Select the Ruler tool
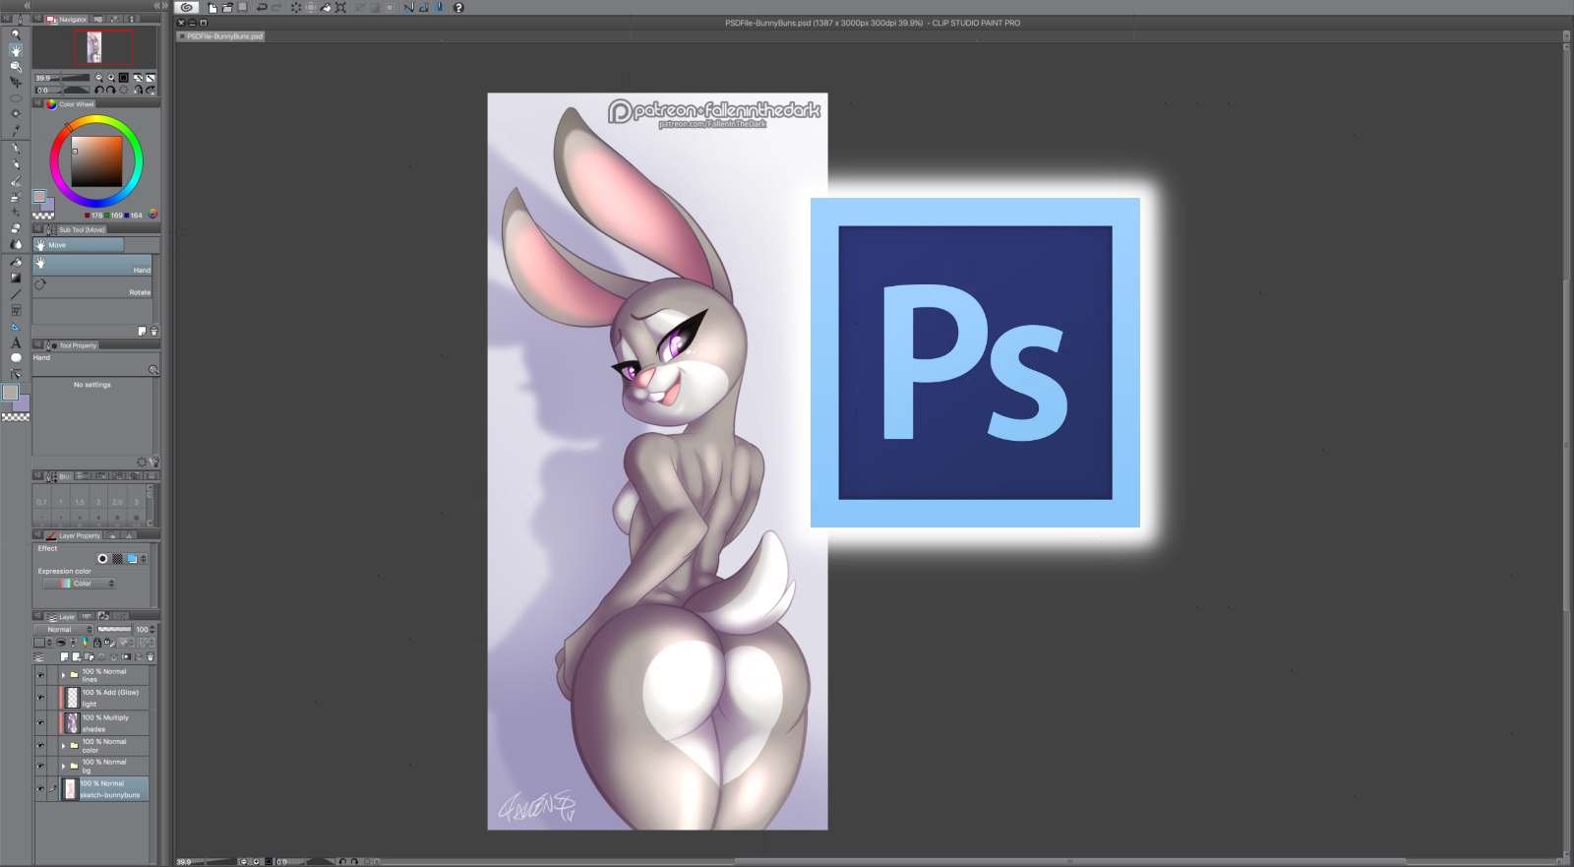Viewport: 1574px width, 867px height. tap(16, 327)
